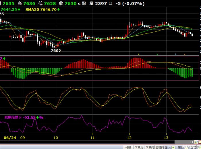Click green signal marker below price chart

pos(157,55)
